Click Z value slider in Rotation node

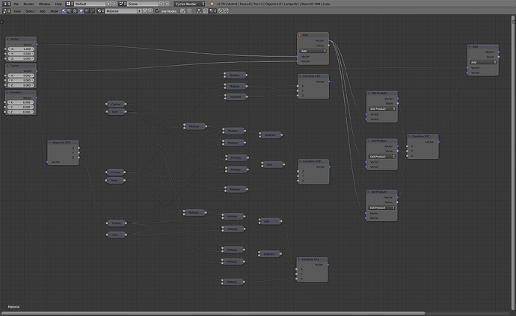coord(21,112)
